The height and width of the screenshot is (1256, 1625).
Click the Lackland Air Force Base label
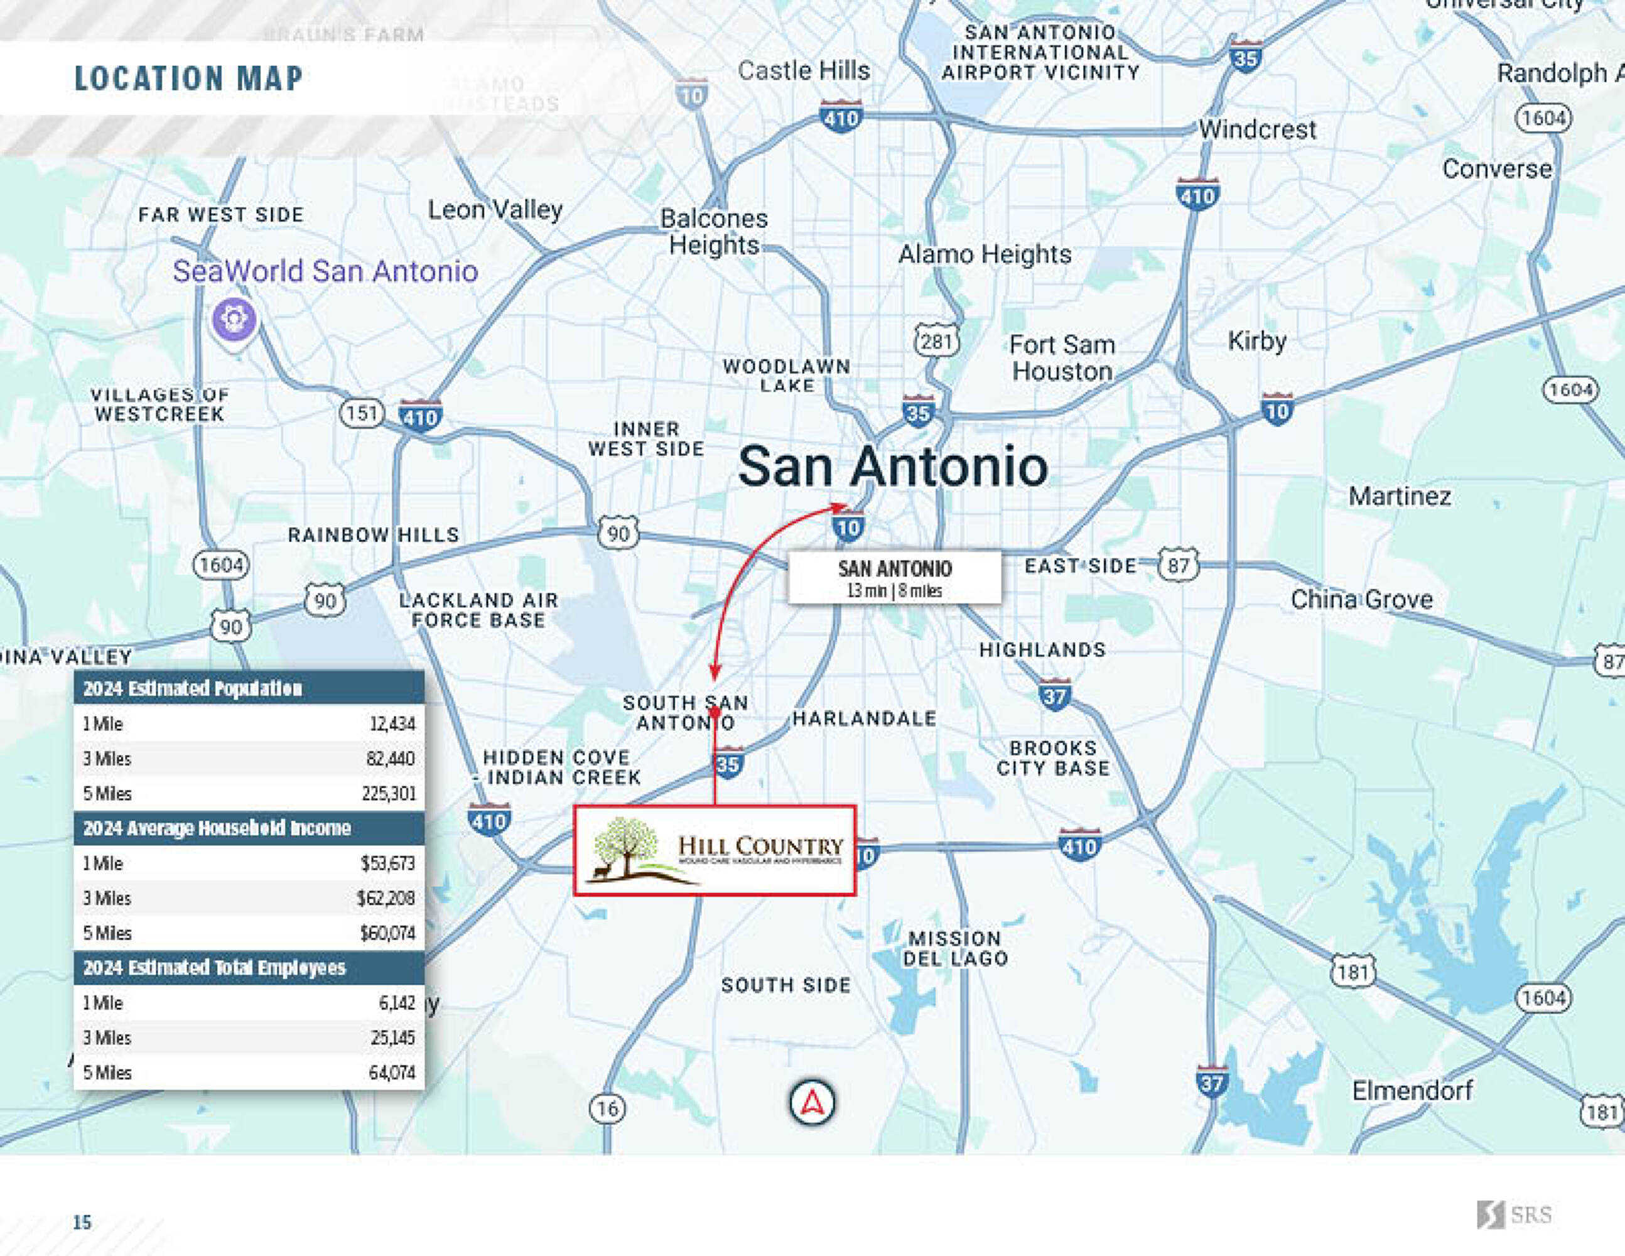coord(478,610)
